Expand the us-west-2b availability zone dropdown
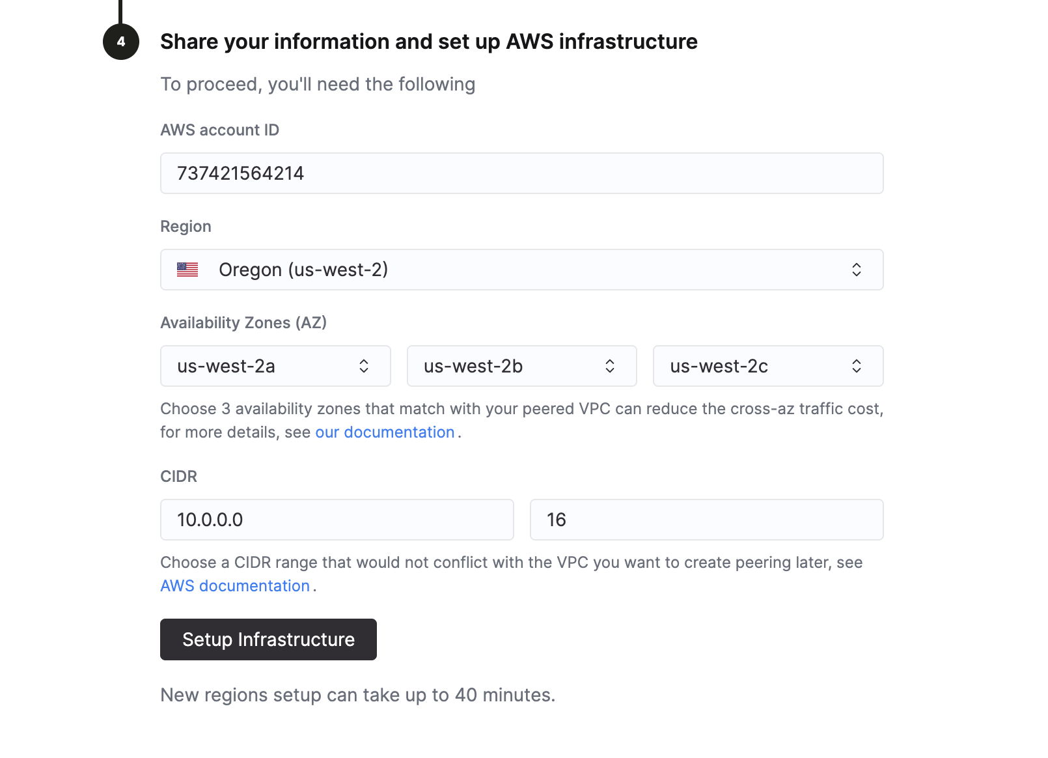 508,366
